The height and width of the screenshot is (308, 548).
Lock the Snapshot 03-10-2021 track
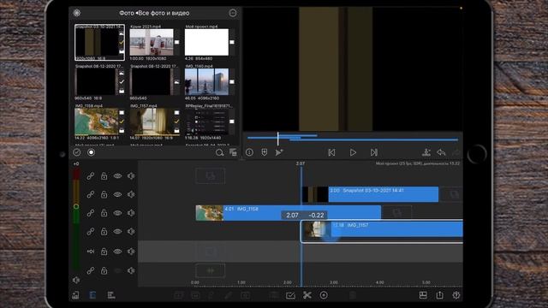tap(104, 194)
